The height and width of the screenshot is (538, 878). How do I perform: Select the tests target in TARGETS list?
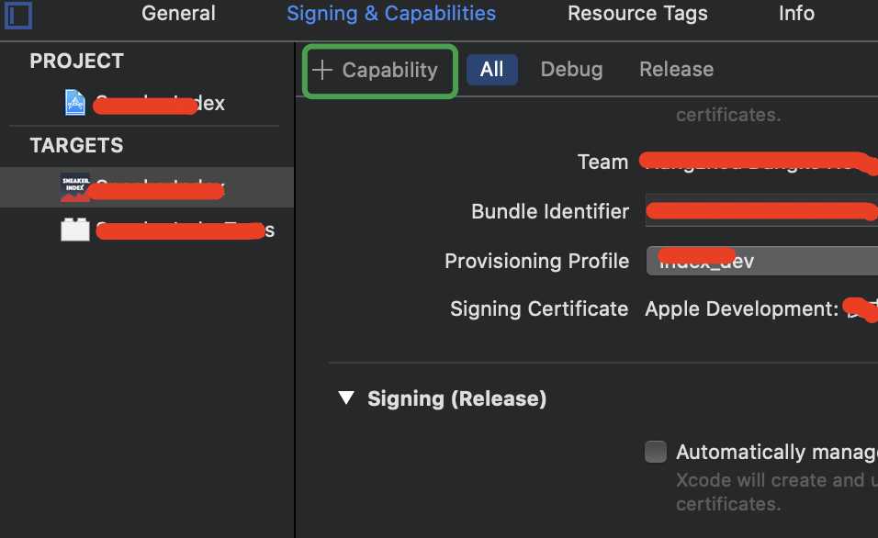147,230
